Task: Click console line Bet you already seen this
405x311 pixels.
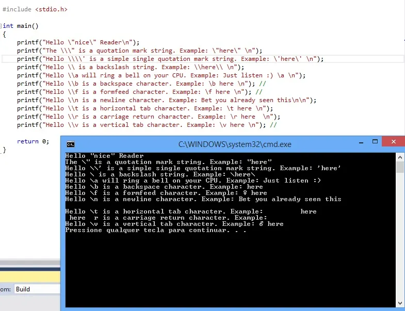Action: (x=203, y=199)
